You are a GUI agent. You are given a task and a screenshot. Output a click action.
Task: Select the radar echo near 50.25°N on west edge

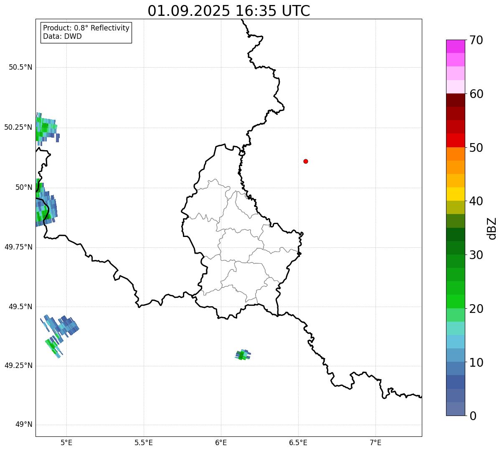46,128
